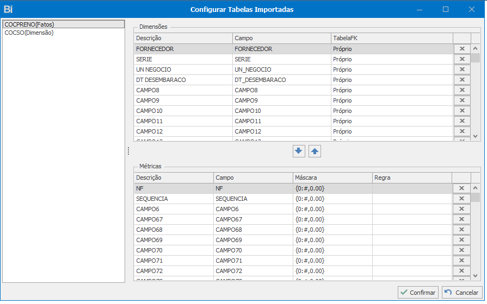Select COCPRENO(Fatos) table in list
This screenshot has width=487, height=304.
(29, 24)
